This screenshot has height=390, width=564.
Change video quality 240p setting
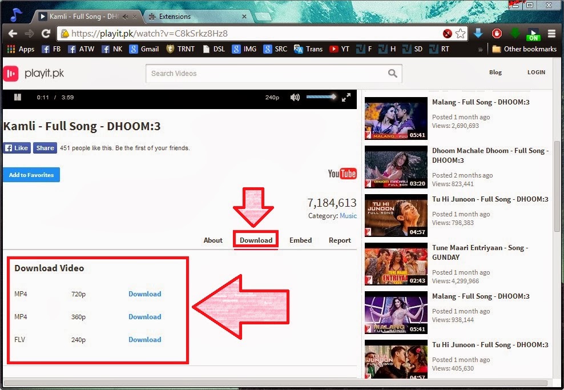click(x=272, y=98)
